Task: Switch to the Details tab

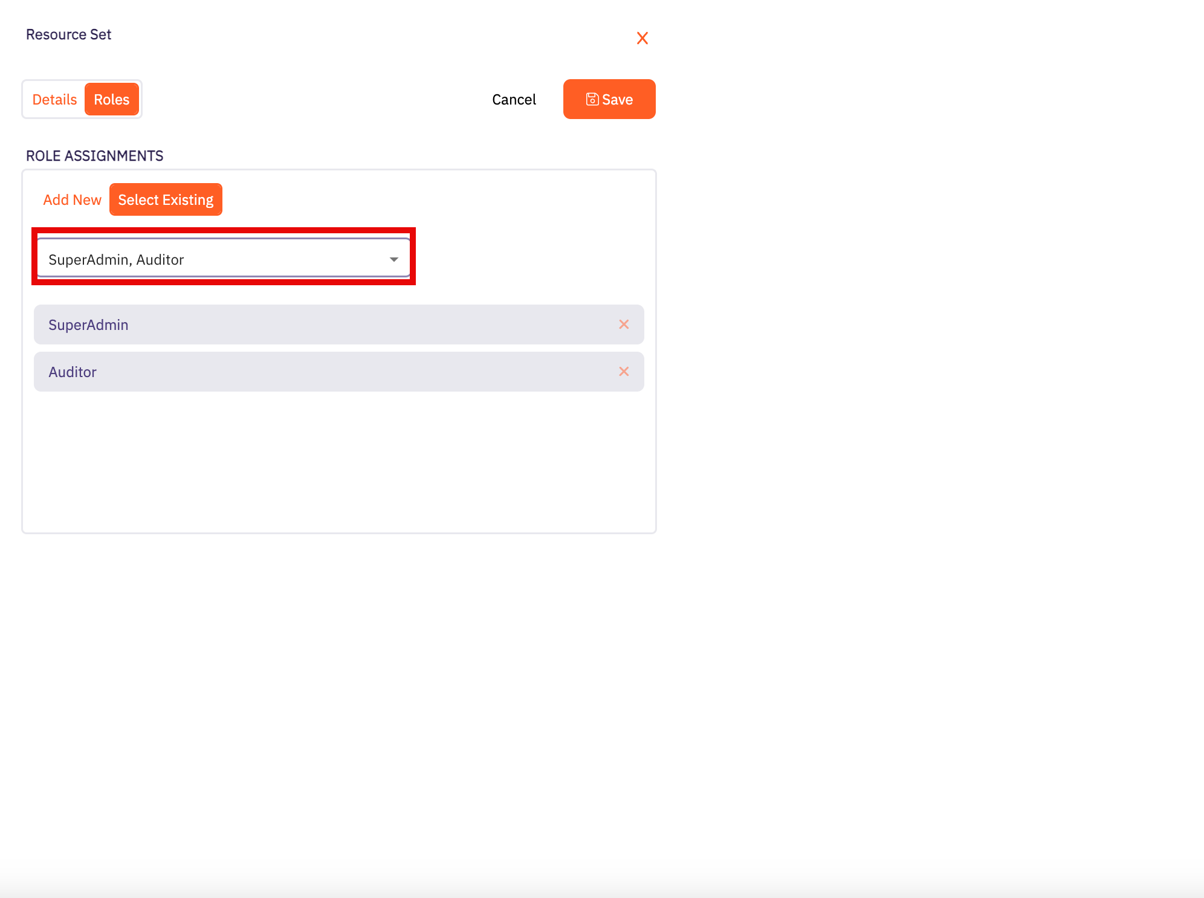Action: [54, 99]
